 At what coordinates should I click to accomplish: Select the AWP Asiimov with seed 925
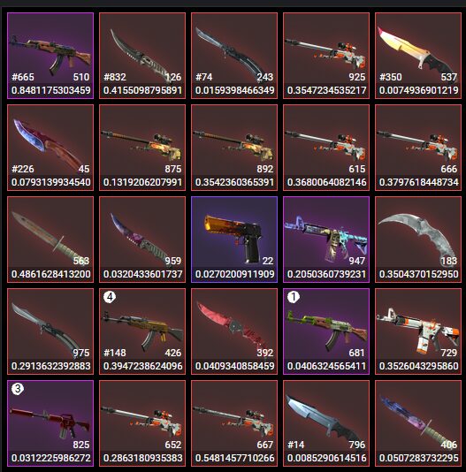(x=326, y=56)
